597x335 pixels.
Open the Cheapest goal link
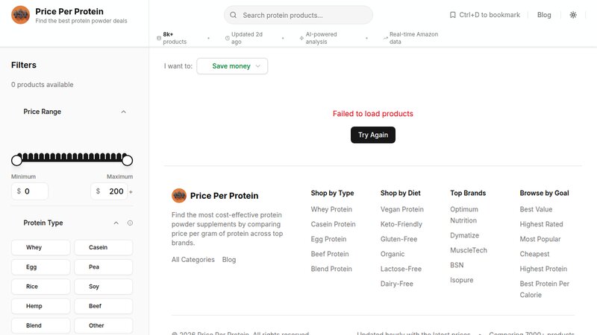coord(534,254)
